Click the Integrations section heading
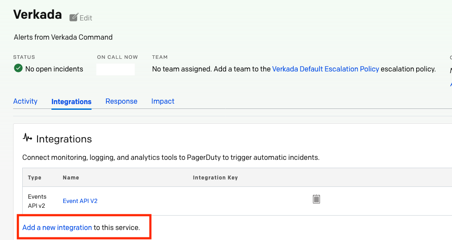Viewport: 452px width, 240px height. [64, 139]
